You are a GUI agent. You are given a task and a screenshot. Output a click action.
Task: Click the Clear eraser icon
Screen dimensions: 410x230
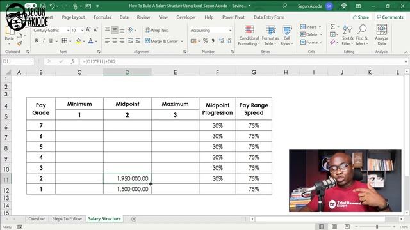pyautogui.click(x=332, y=42)
